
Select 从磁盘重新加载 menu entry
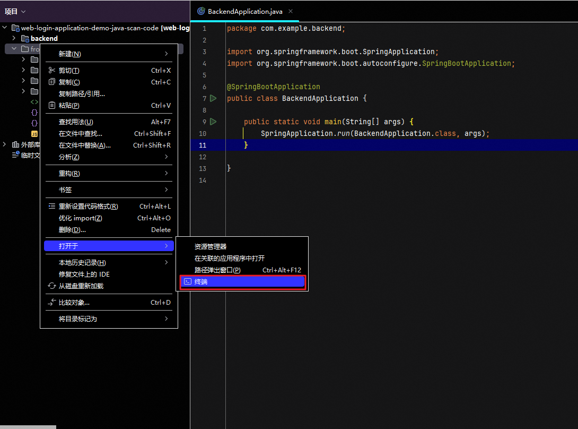click(x=109, y=286)
